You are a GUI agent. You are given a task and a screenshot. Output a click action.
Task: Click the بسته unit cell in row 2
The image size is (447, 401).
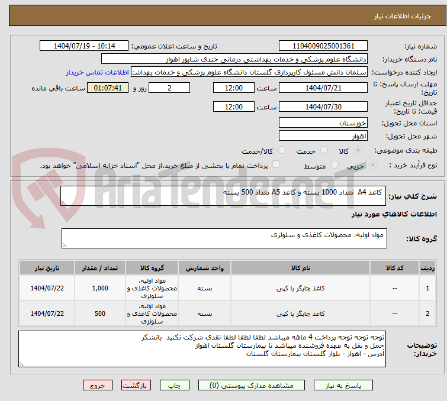(205, 313)
